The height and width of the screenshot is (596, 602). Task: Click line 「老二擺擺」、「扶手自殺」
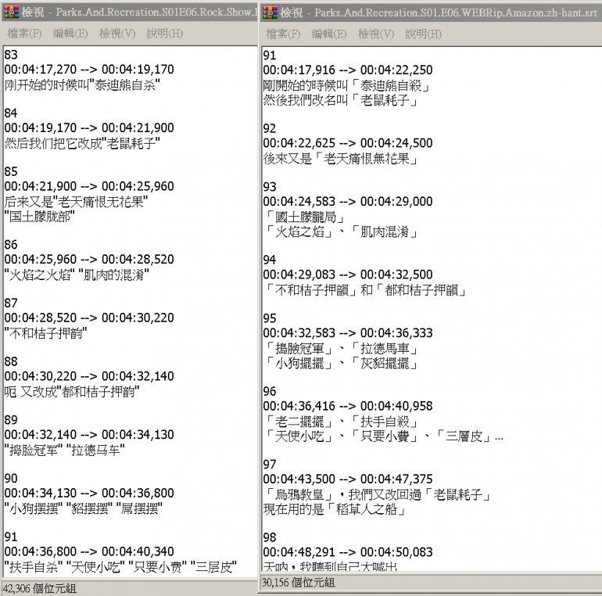coord(341,422)
